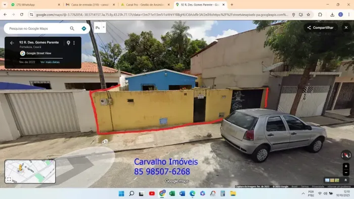Expand the minimap with the corner icon
This screenshot has height=199, width=354.
[9, 179]
